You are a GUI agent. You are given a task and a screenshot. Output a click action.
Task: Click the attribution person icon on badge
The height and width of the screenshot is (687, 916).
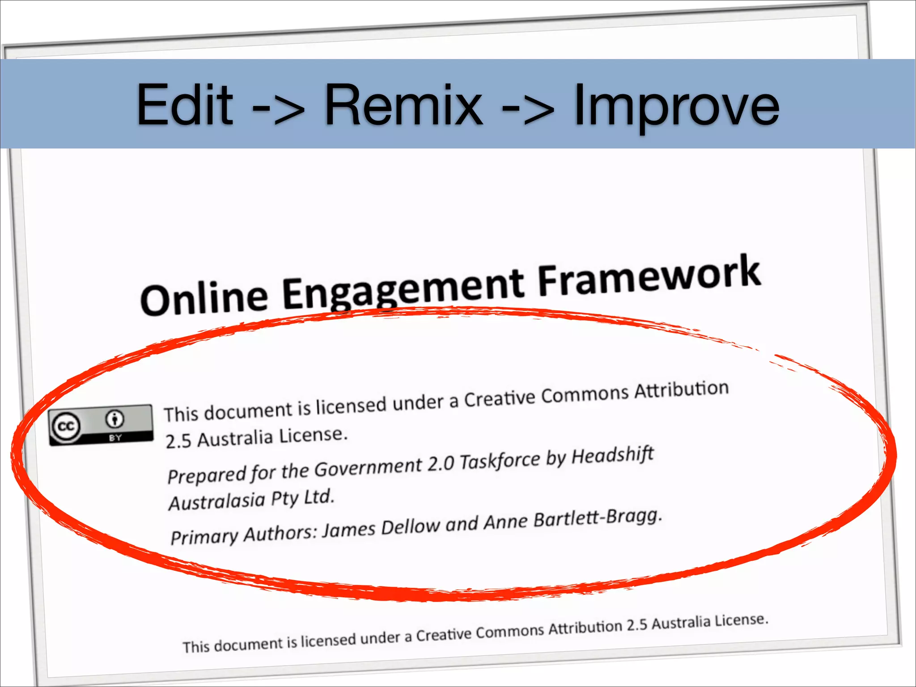click(115, 419)
